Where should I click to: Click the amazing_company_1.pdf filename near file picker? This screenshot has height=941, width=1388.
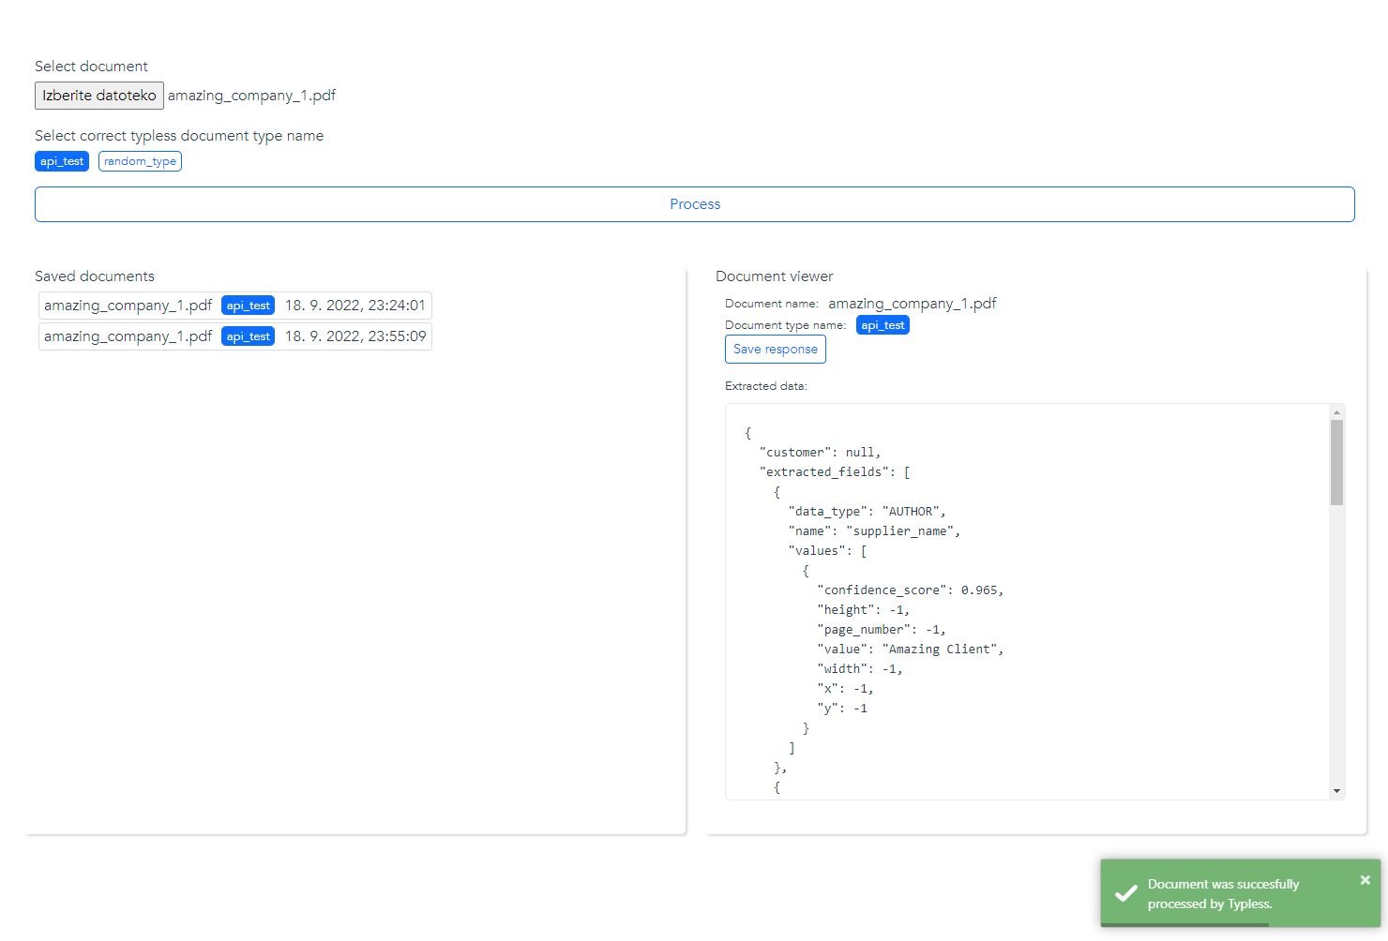[251, 95]
